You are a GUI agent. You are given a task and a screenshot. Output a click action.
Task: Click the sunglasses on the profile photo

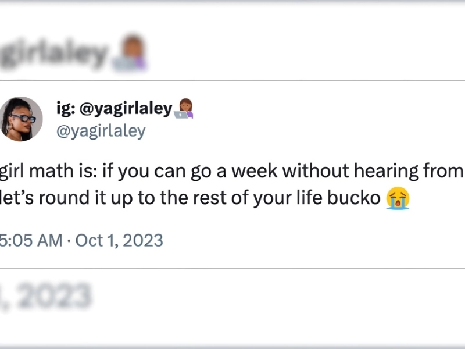pos(23,118)
